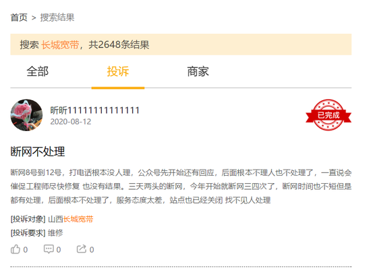Click the red 已完成 completed stamp
The width and height of the screenshot is (371, 271).
(x=329, y=115)
